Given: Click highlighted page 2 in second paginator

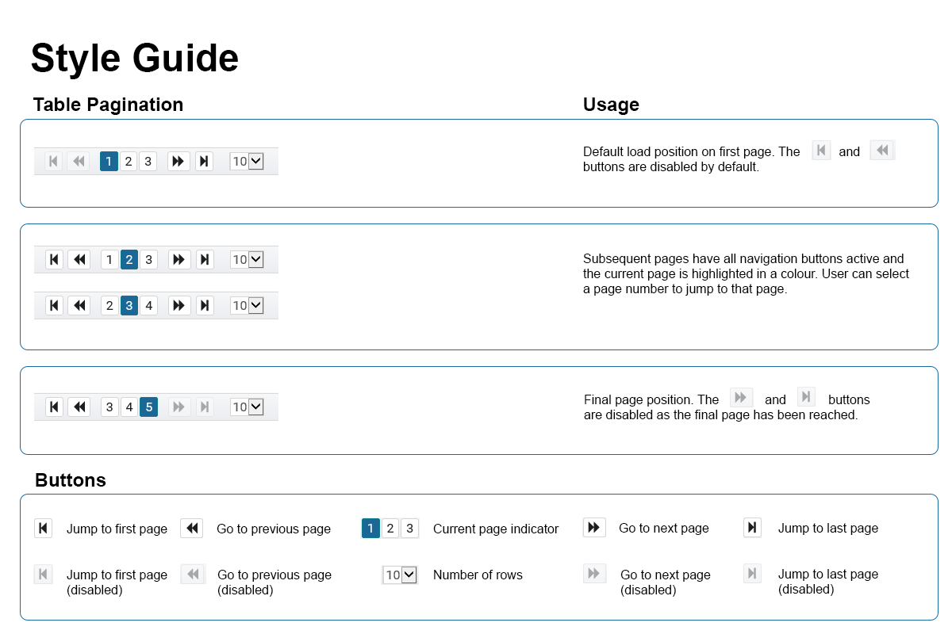Looking at the screenshot, I should click(x=129, y=260).
